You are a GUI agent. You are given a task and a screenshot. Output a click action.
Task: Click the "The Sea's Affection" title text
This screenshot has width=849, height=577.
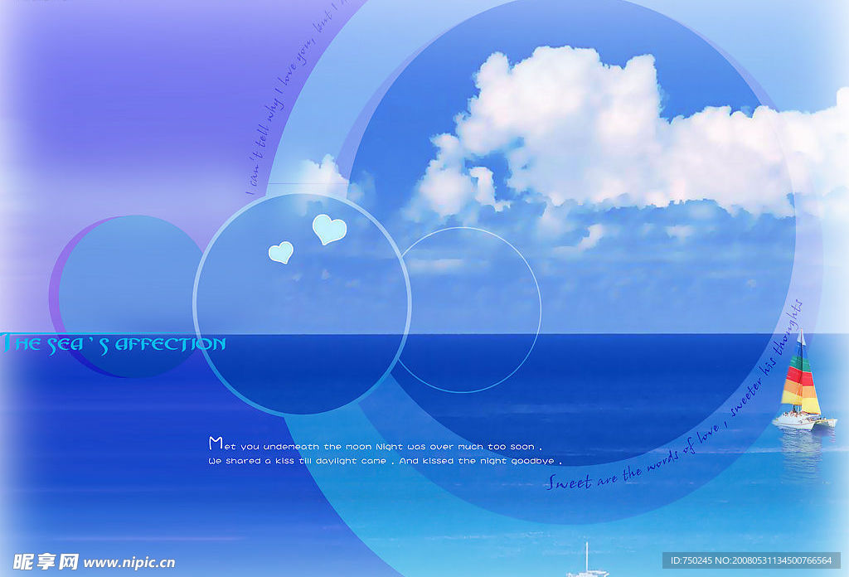pos(113,344)
